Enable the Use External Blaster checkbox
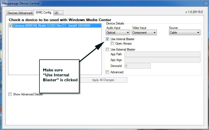 (x=107, y=49)
